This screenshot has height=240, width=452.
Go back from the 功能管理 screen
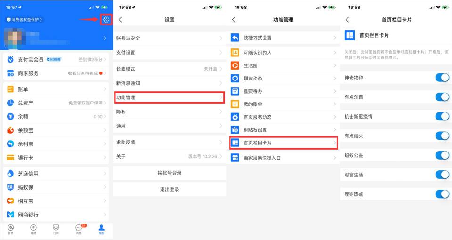234,20
